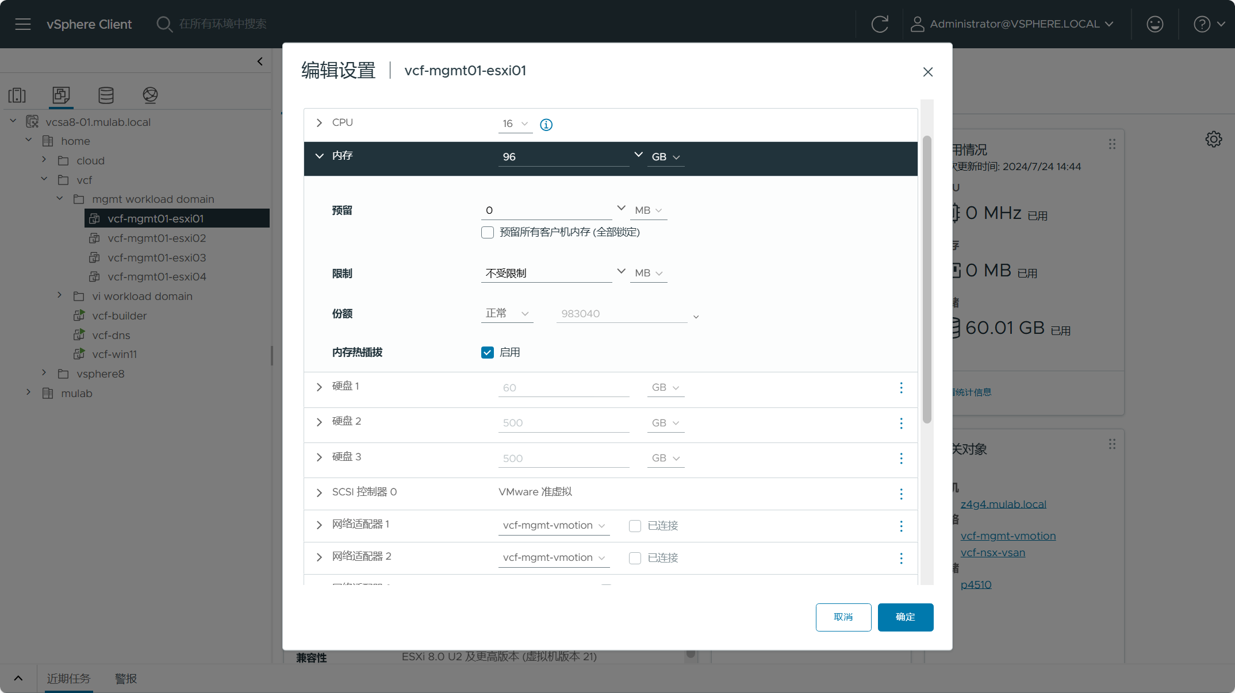The image size is (1235, 693).
Task: Click the inventory/VMs view icon
Action: coord(60,93)
